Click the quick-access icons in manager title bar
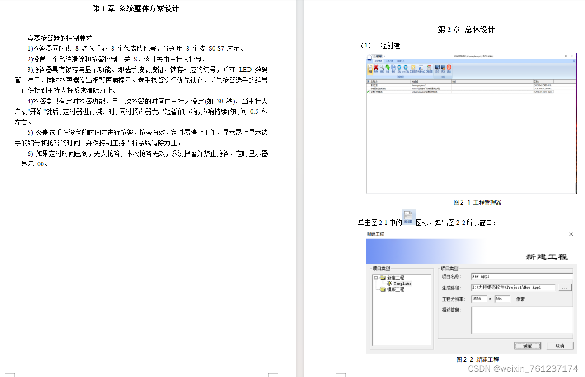This screenshot has height=377, width=585. [378, 56]
